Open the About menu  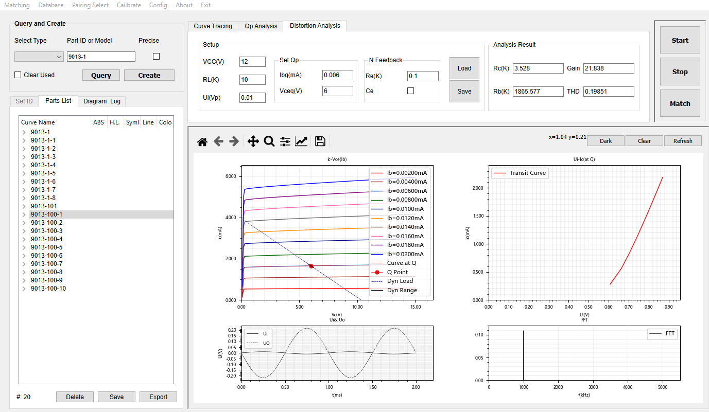click(x=184, y=5)
